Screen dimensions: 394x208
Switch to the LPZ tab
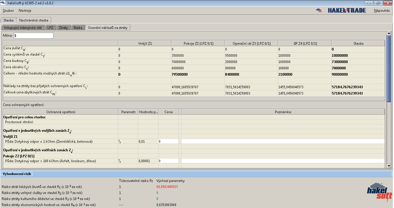pyautogui.click(x=50, y=28)
